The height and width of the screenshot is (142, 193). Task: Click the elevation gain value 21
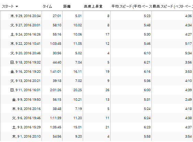107,127
